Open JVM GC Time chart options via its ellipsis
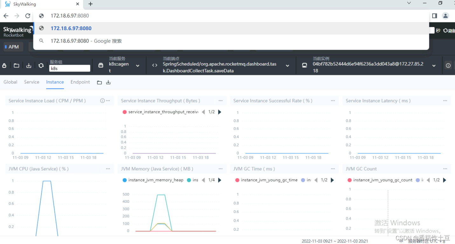 tap(333, 168)
